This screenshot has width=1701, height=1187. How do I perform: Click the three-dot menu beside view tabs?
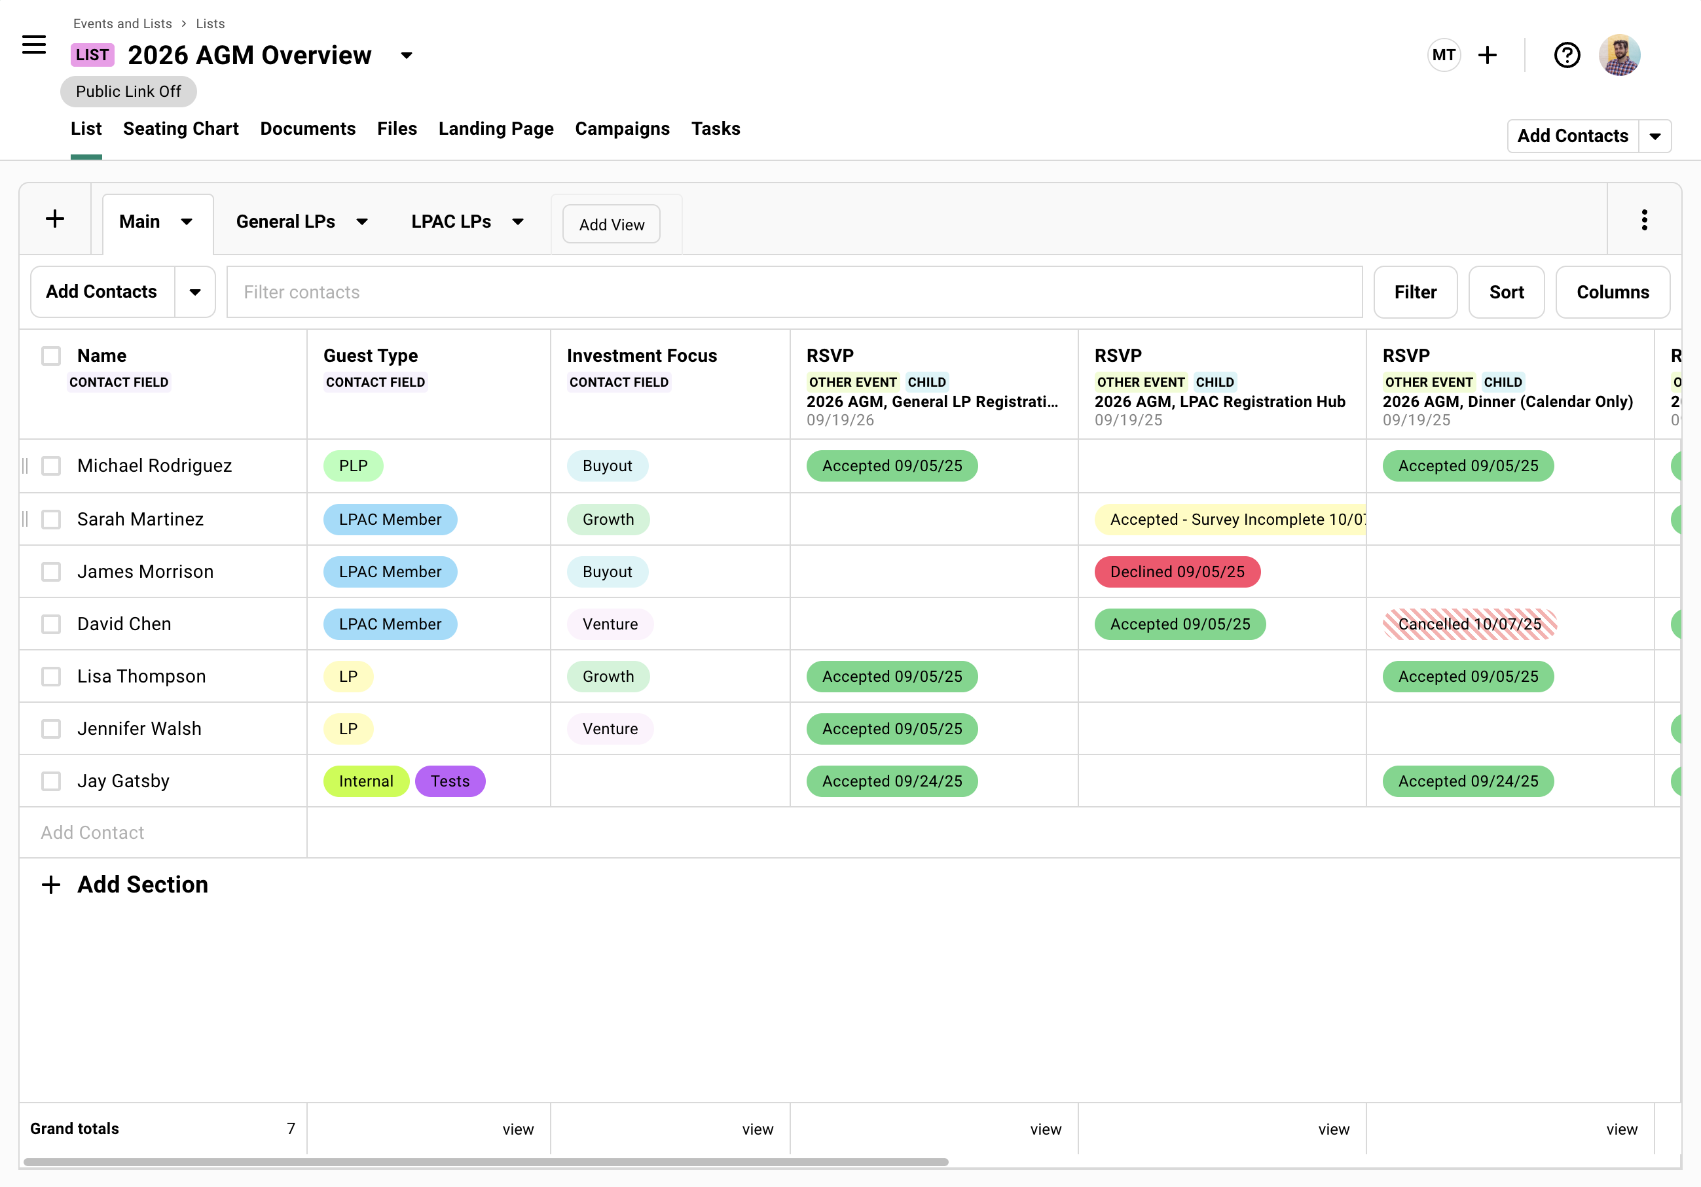tap(1645, 219)
